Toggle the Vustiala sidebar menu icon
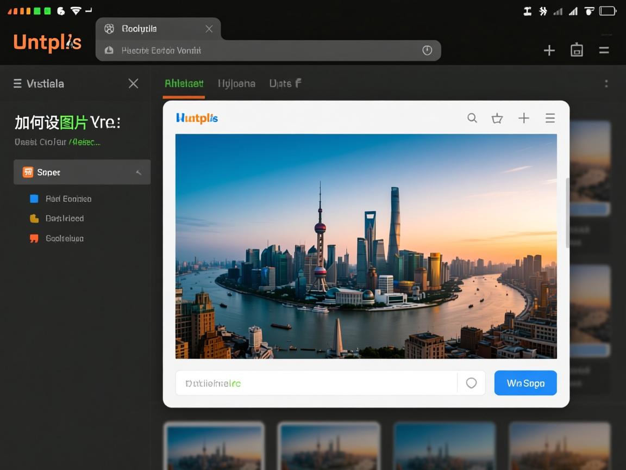This screenshot has height=470, width=626. point(17,83)
